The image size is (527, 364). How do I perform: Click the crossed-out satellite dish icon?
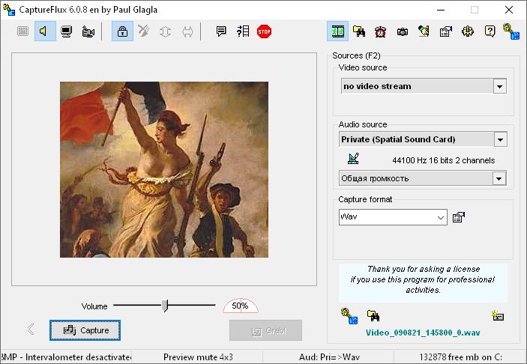pos(143,31)
